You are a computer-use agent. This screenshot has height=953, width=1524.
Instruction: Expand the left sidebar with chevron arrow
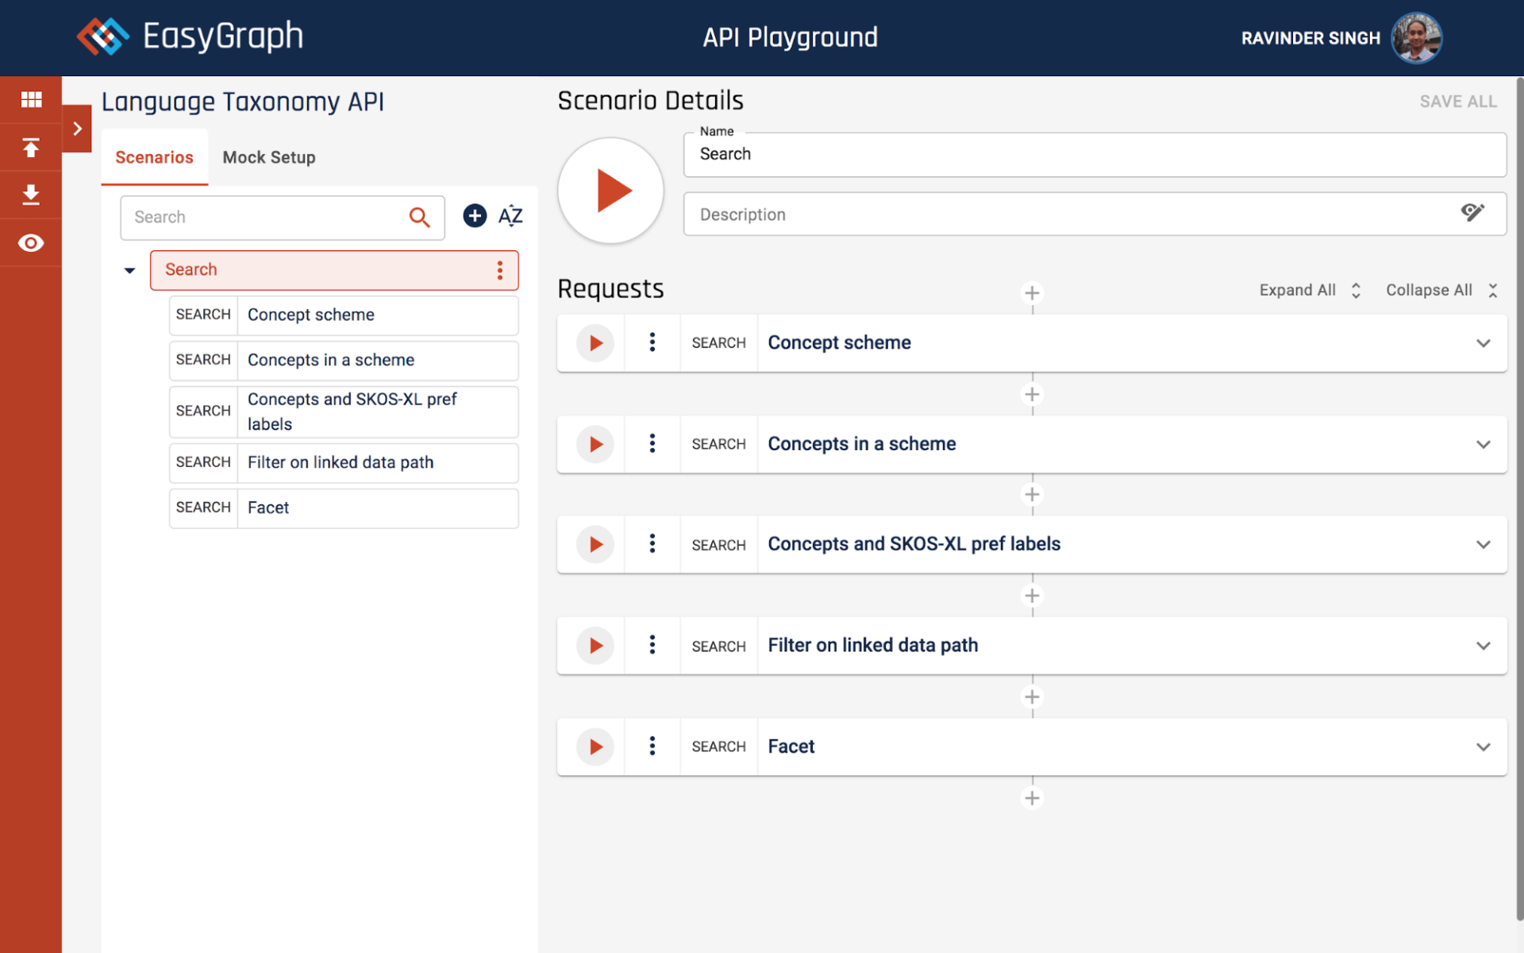(x=77, y=129)
